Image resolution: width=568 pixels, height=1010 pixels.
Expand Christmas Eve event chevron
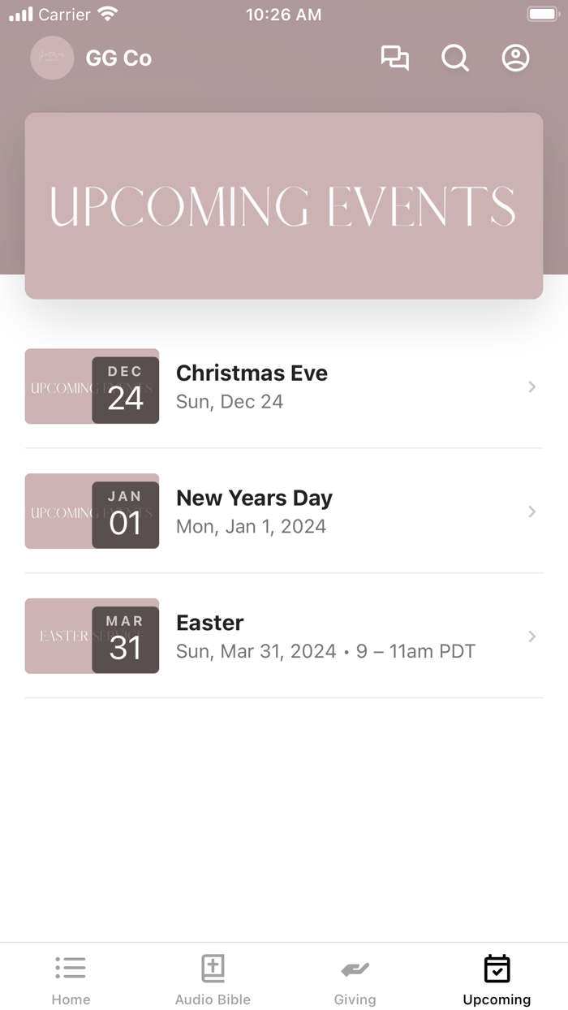click(x=532, y=387)
